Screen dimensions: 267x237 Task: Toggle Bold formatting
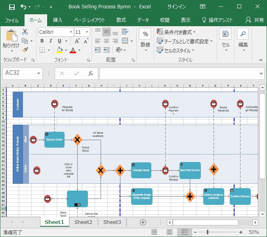42,41
